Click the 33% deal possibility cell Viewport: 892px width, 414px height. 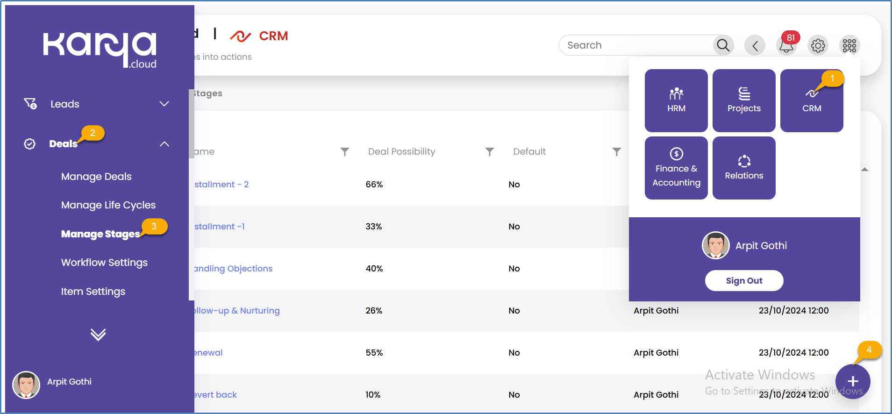point(374,227)
